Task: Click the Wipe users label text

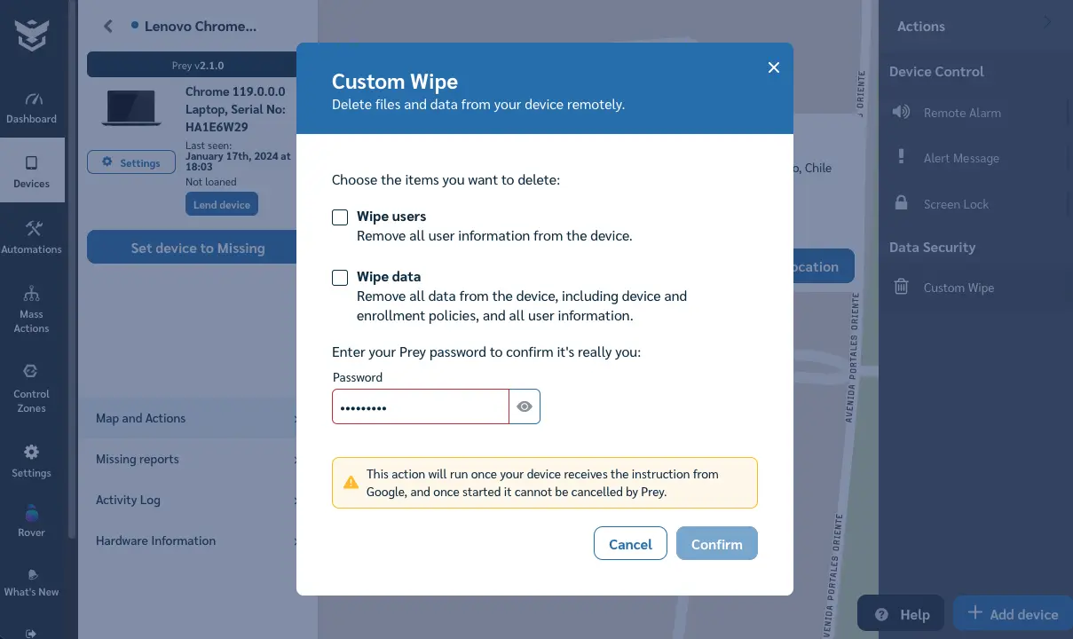Action: click(x=391, y=217)
